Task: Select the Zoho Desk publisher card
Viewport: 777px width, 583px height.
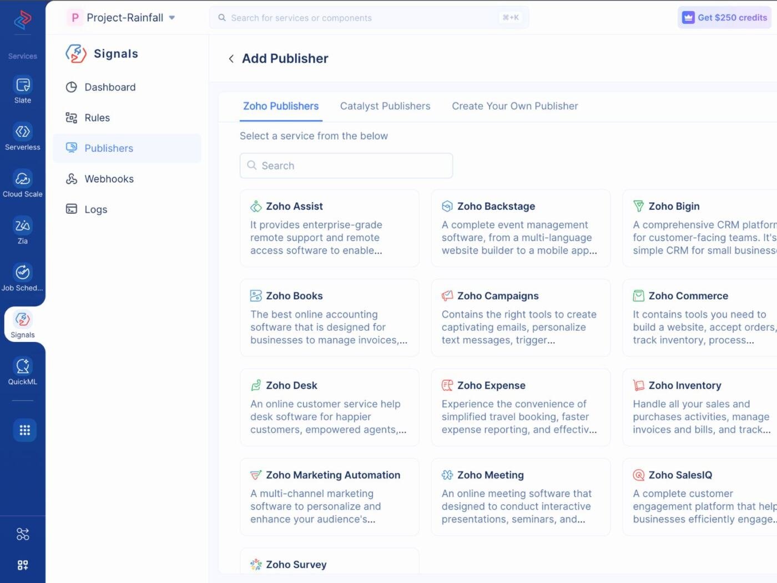Action: click(330, 408)
